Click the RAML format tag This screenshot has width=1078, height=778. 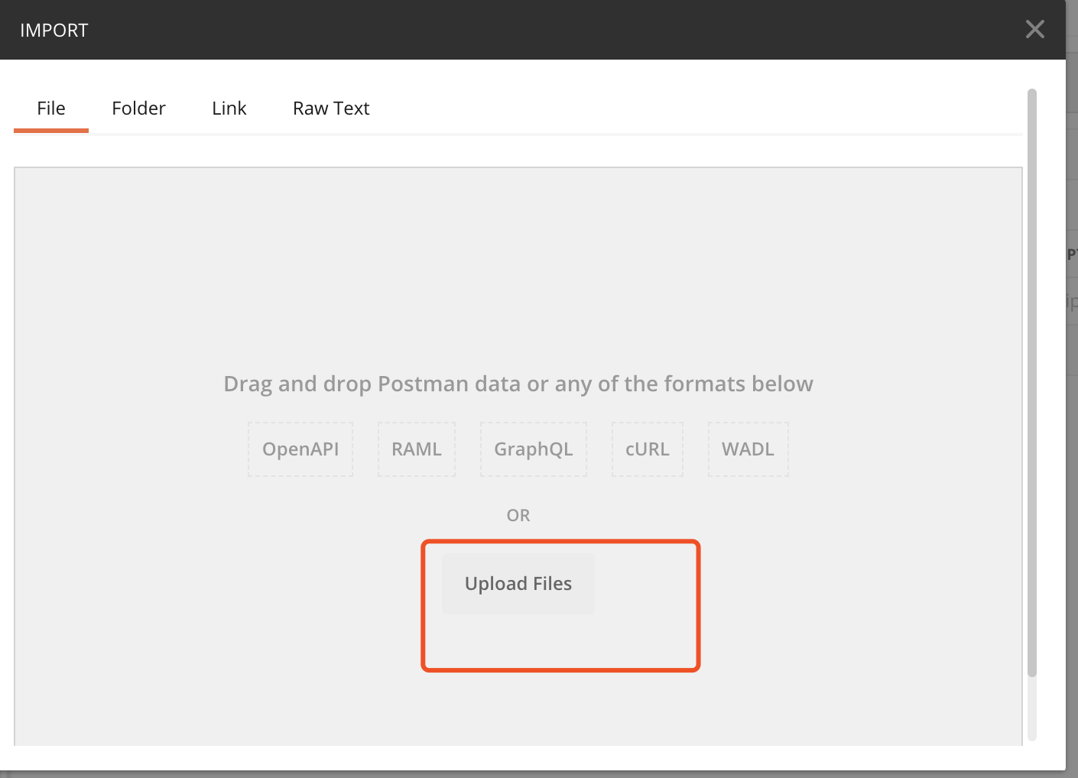coord(417,449)
